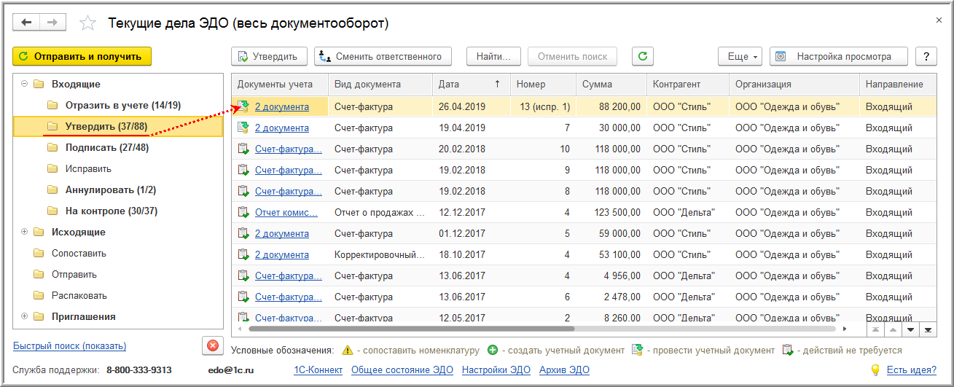The image size is (954, 387).
Task: Sort by the Дата column header
Action: [x=471, y=85]
